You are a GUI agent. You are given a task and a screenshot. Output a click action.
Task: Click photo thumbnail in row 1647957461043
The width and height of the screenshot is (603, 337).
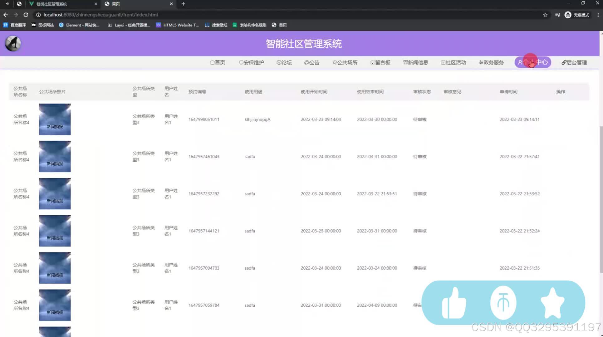55,157
